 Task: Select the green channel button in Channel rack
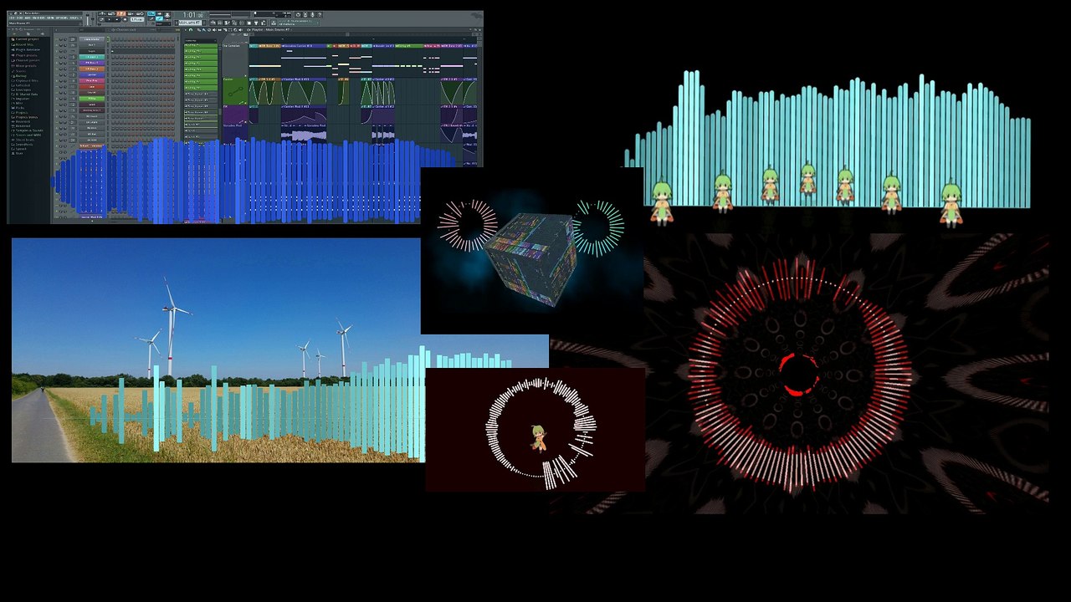click(91, 99)
